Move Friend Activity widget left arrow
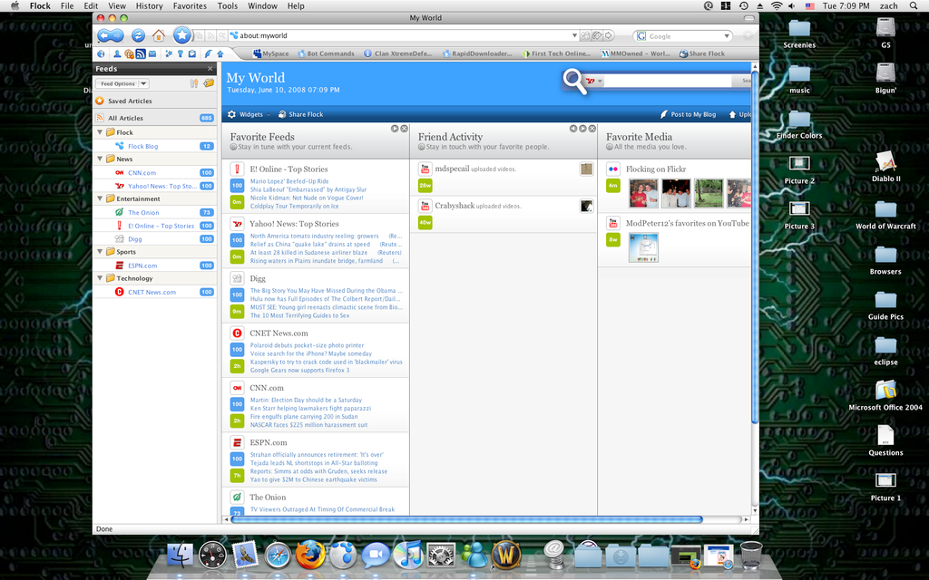Image resolution: width=929 pixels, height=580 pixels. (x=573, y=129)
